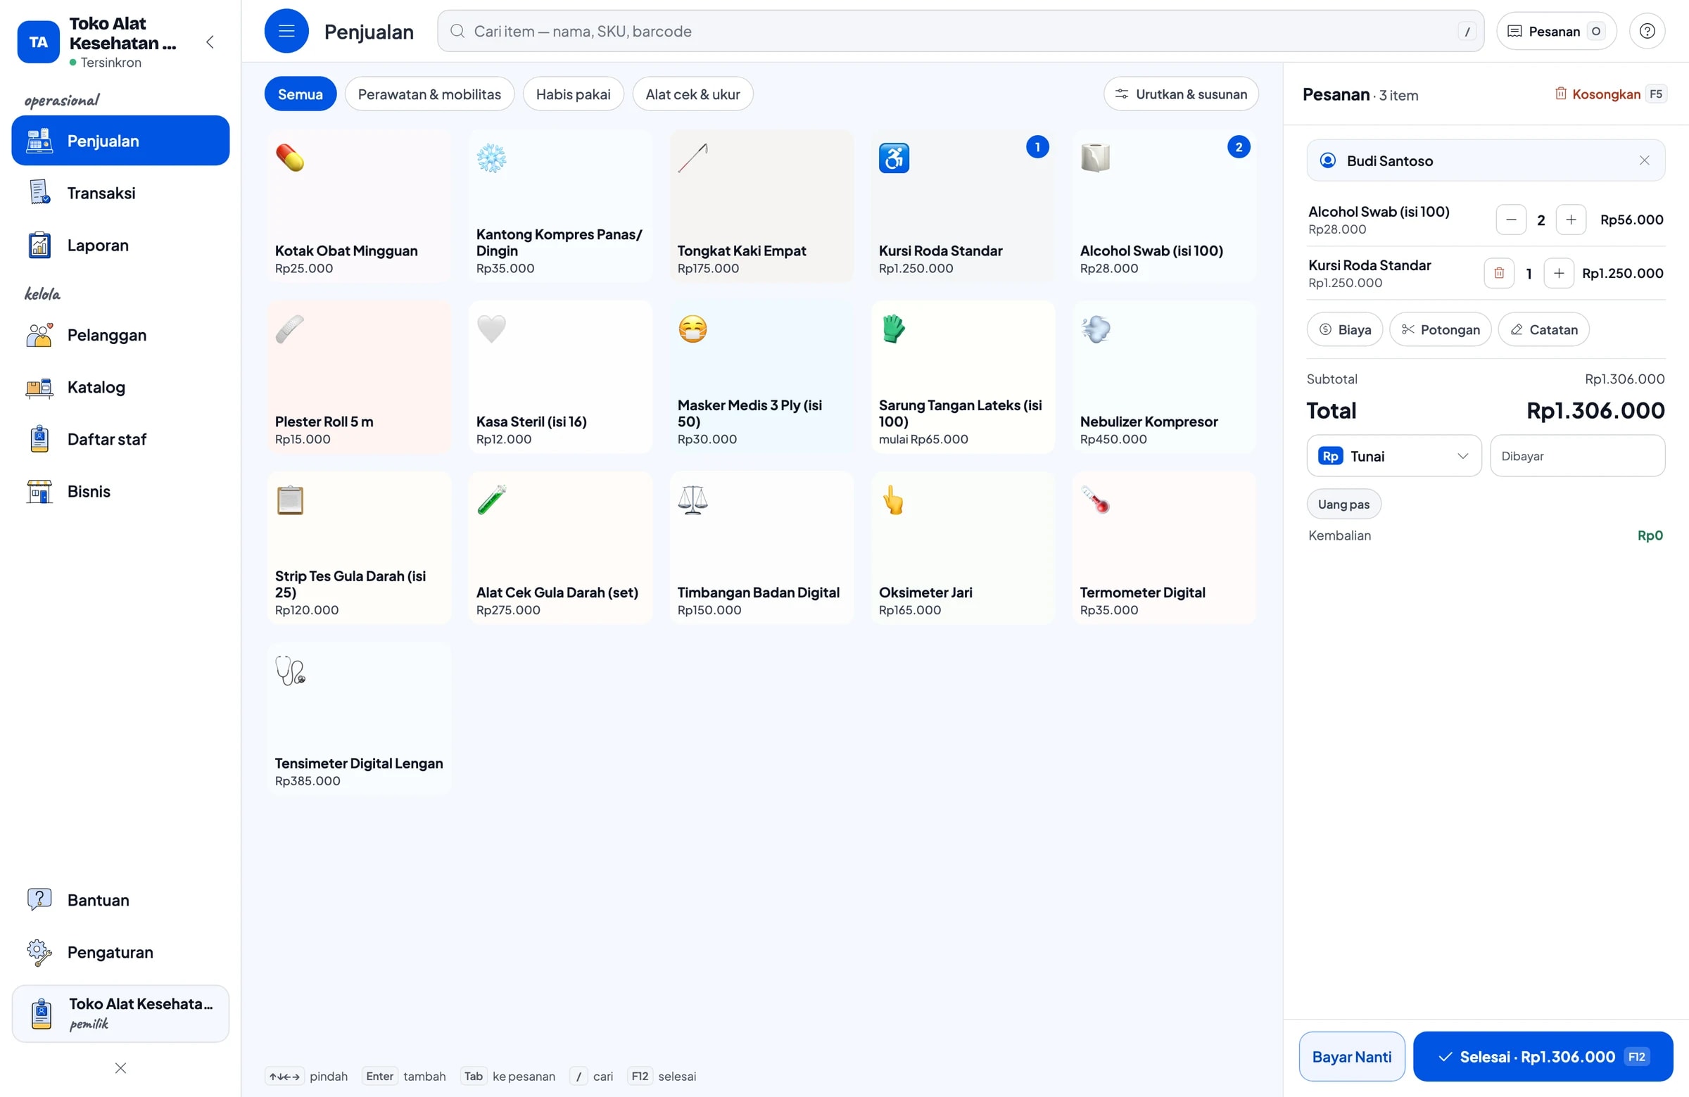Decrease Alcohol Swab quantity with minus
Image resolution: width=1689 pixels, height=1097 pixels.
1511,220
